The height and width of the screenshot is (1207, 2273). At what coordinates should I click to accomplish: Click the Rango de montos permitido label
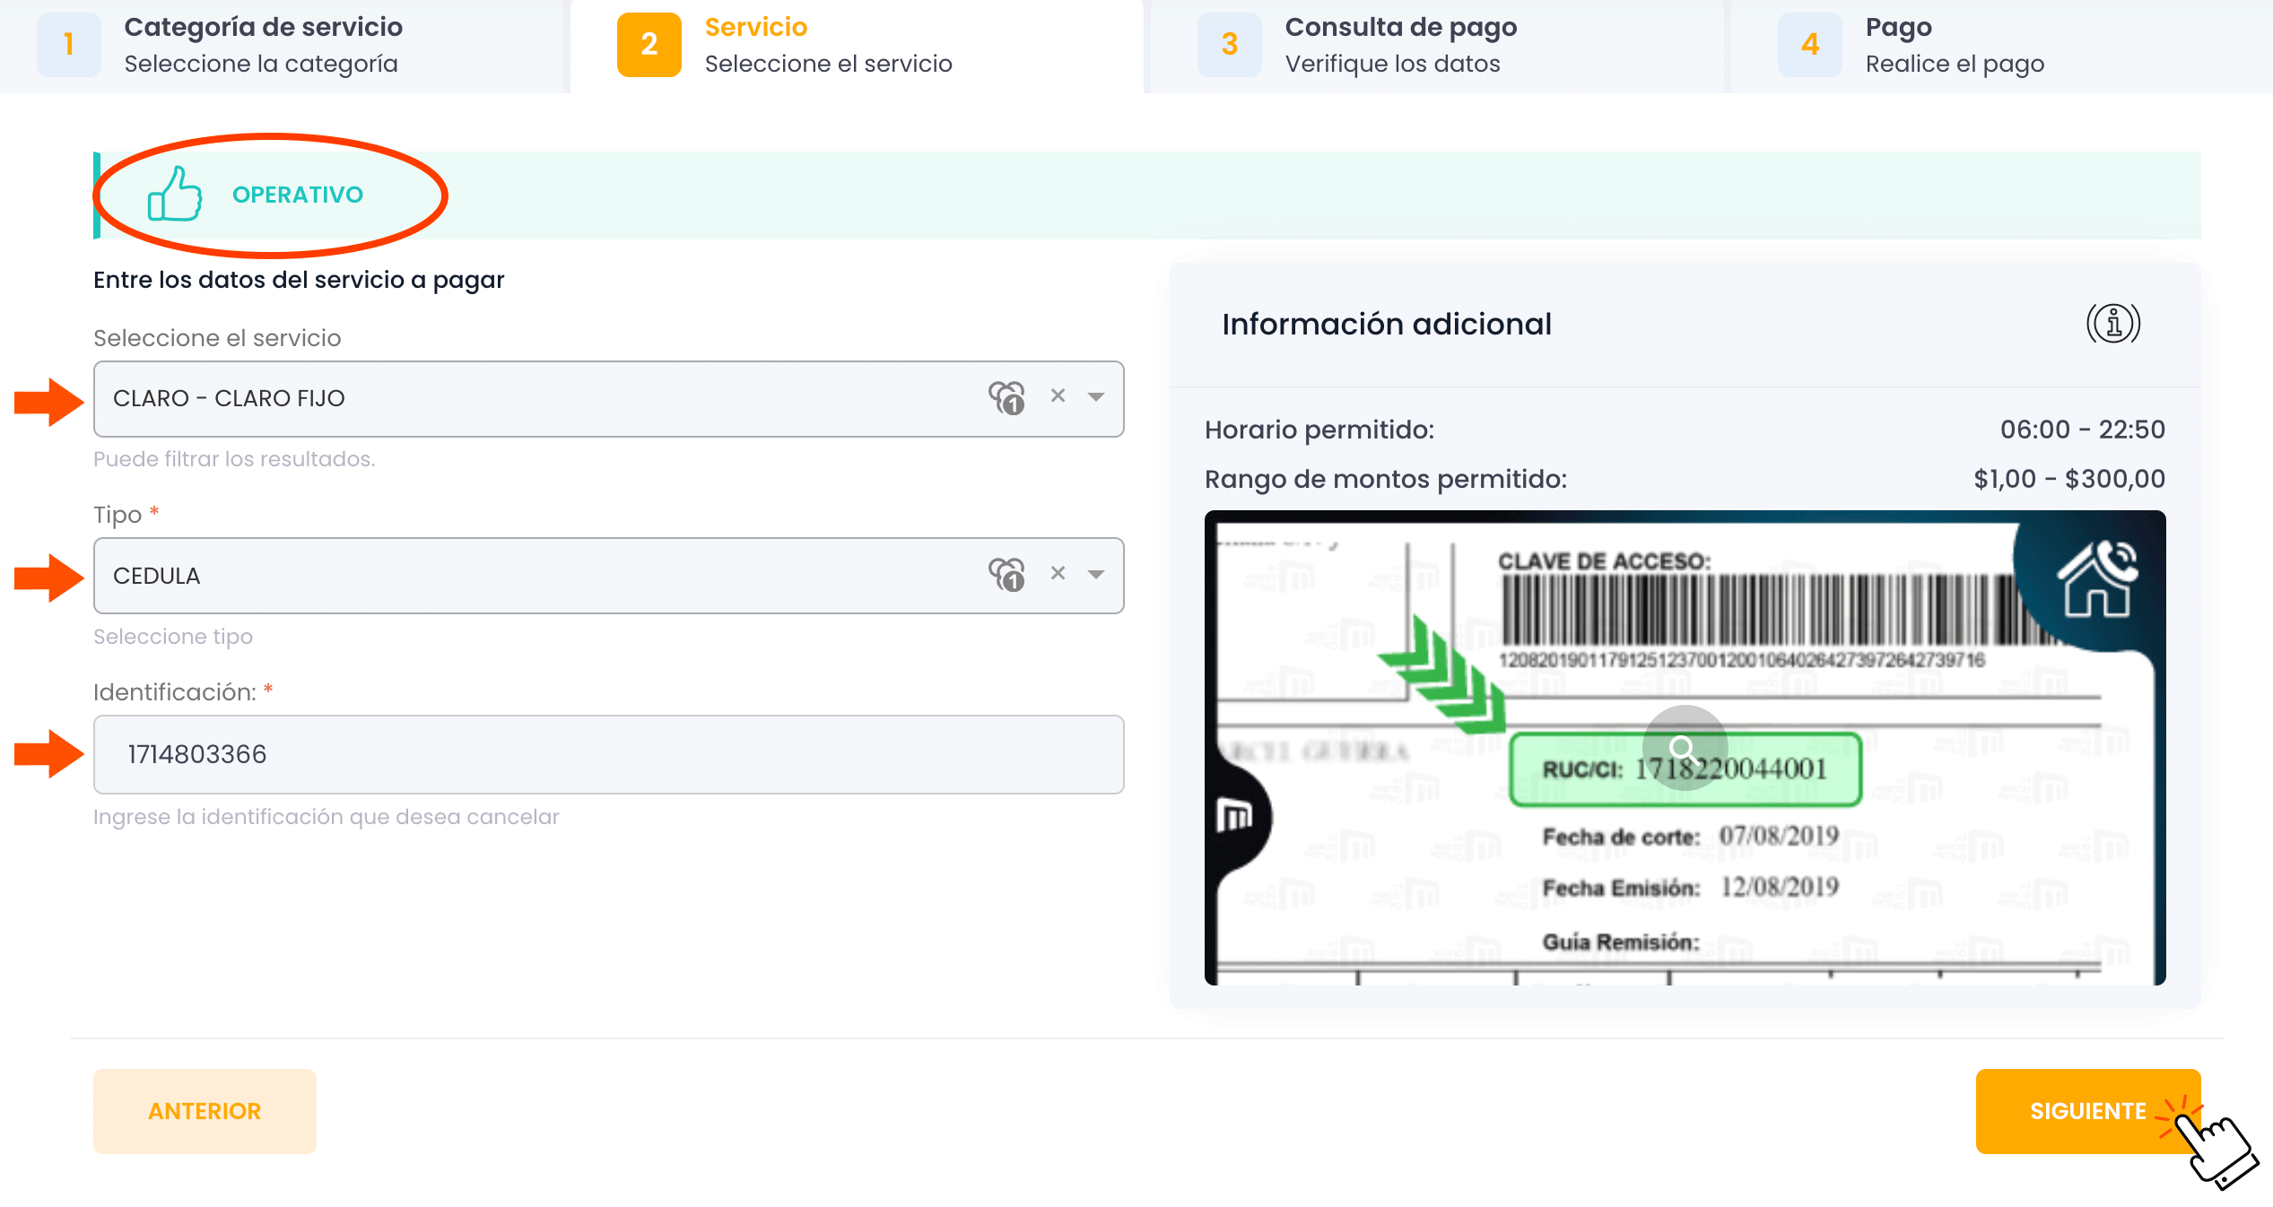[1386, 480]
